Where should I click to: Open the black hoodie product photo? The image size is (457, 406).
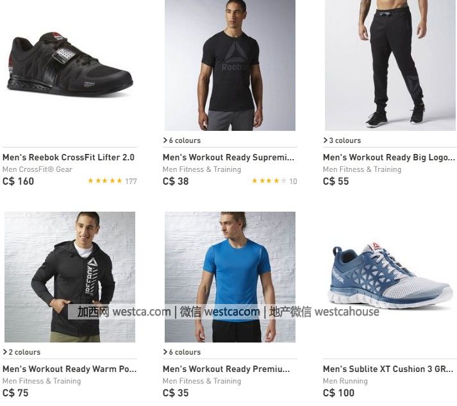pos(69,276)
